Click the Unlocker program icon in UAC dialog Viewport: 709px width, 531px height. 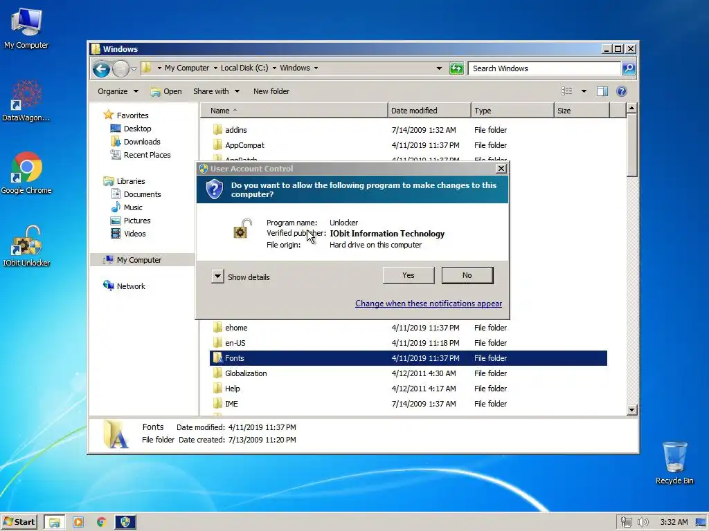pyautogui.click(x=243, y=230)
